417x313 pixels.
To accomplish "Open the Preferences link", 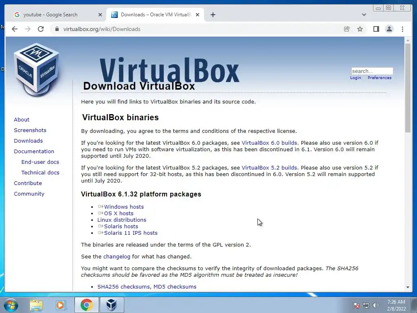I will 380,78.
